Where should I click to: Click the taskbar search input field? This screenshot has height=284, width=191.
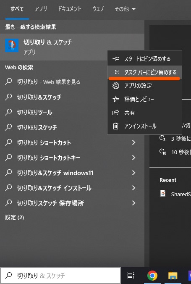pos(60,276)
